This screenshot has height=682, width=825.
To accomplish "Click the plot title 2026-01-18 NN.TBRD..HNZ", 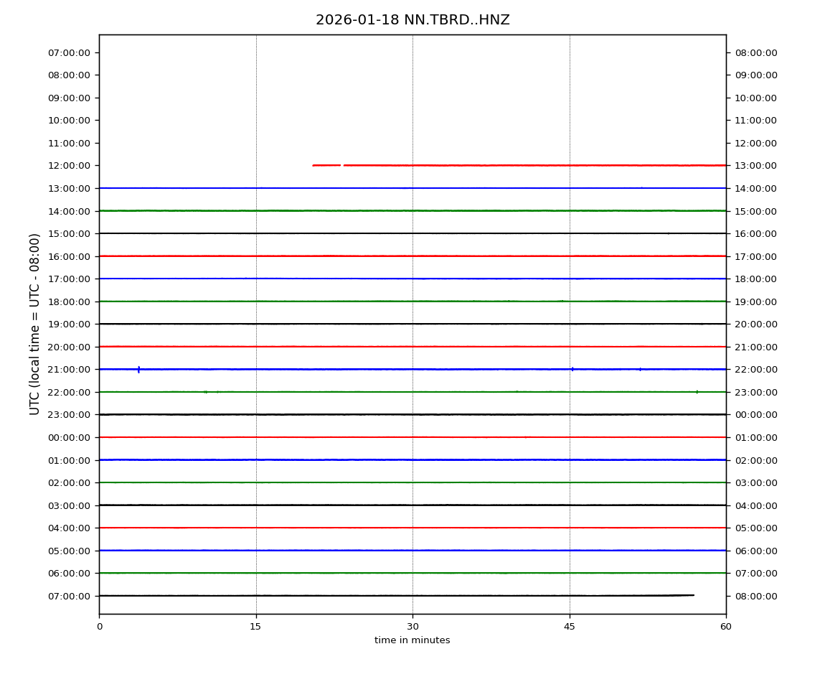I will click(x=412, y=20).
